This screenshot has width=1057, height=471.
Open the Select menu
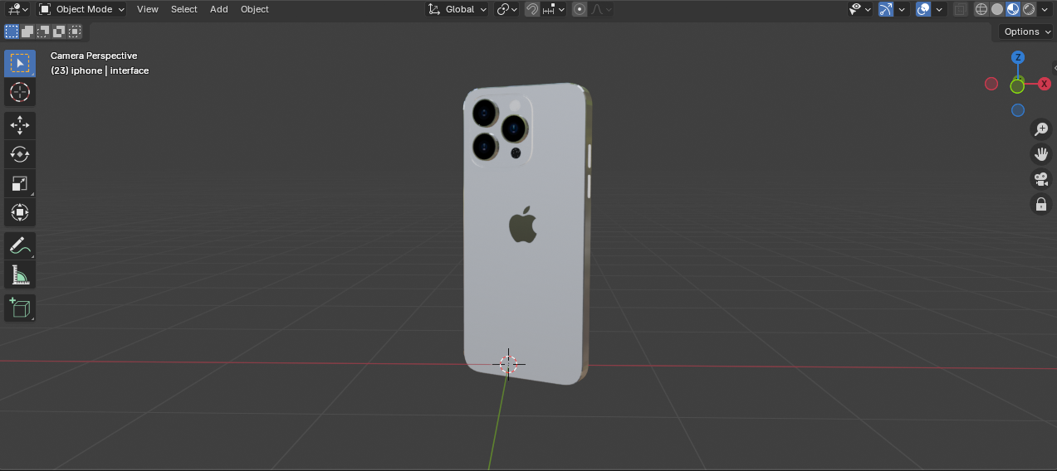coord(184,9)
